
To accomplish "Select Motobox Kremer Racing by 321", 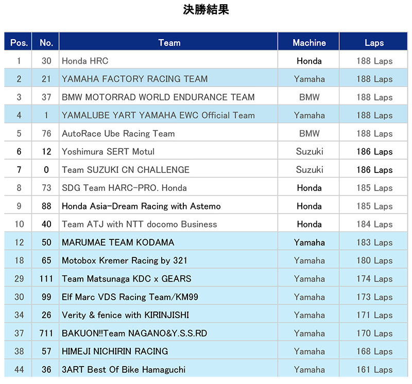I will (124, 260).
